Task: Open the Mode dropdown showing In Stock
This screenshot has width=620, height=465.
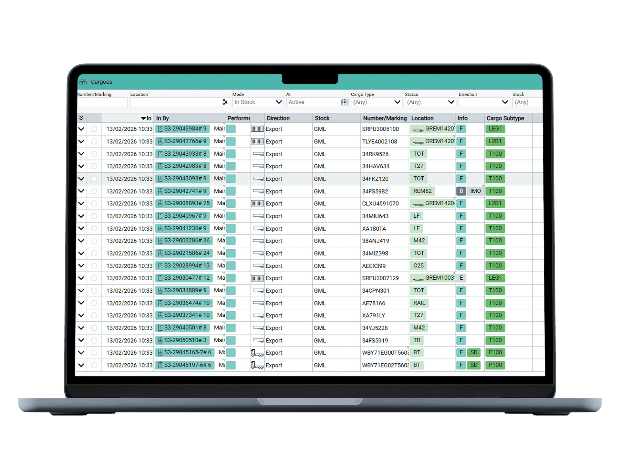Action: pyautogui.click(x=258, y=102)
